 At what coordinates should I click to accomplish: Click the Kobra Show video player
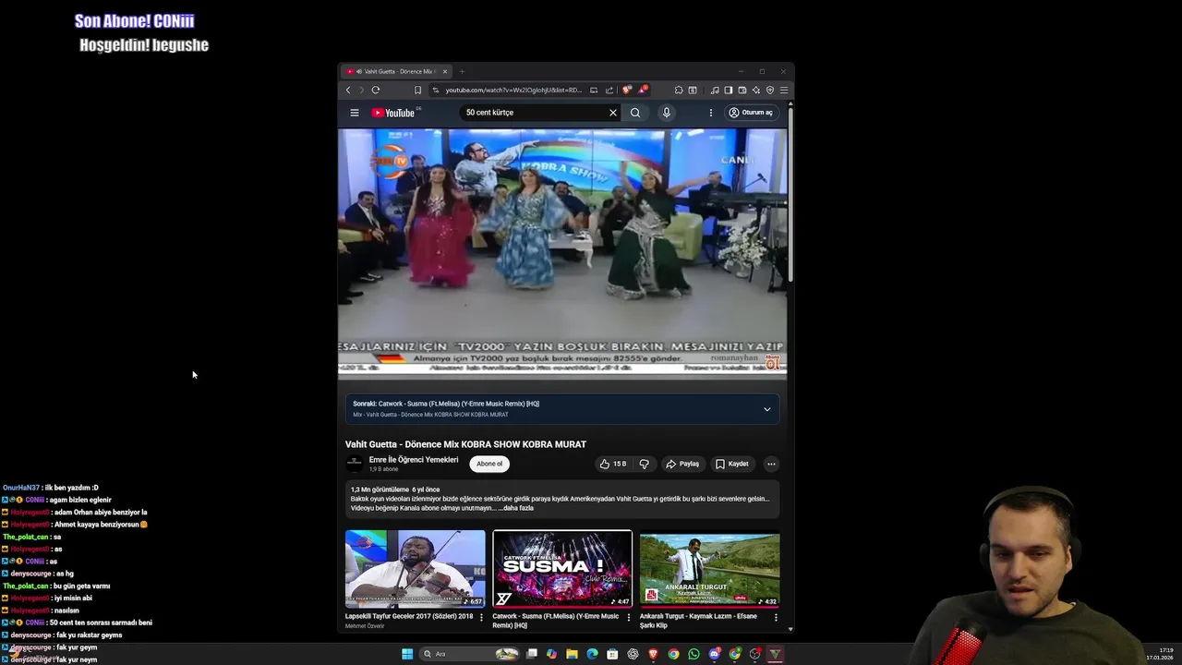click(562, 254)
